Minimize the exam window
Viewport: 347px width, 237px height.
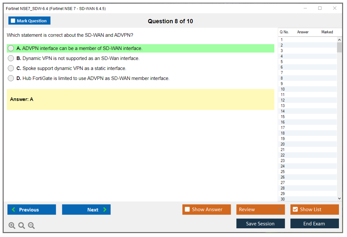coord(305,8)
